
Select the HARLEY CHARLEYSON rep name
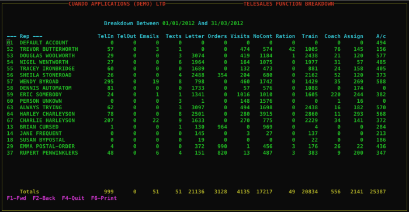[47, 114]
